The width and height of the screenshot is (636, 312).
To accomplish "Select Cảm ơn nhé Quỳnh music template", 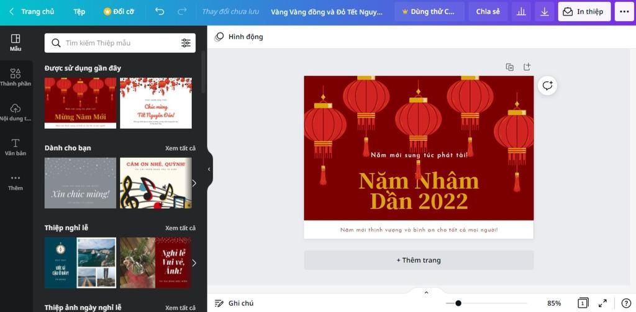I will [x=156, y=183].
